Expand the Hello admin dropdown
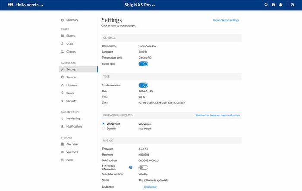The image size is (302, 191). tap(29, 5)
